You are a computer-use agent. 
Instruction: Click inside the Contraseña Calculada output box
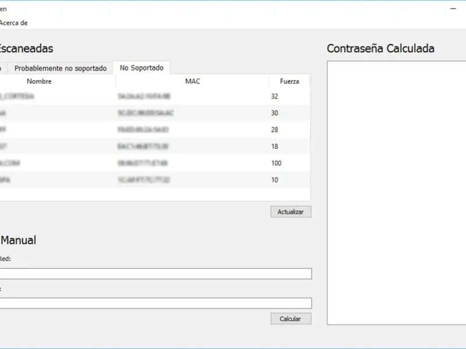396,192
